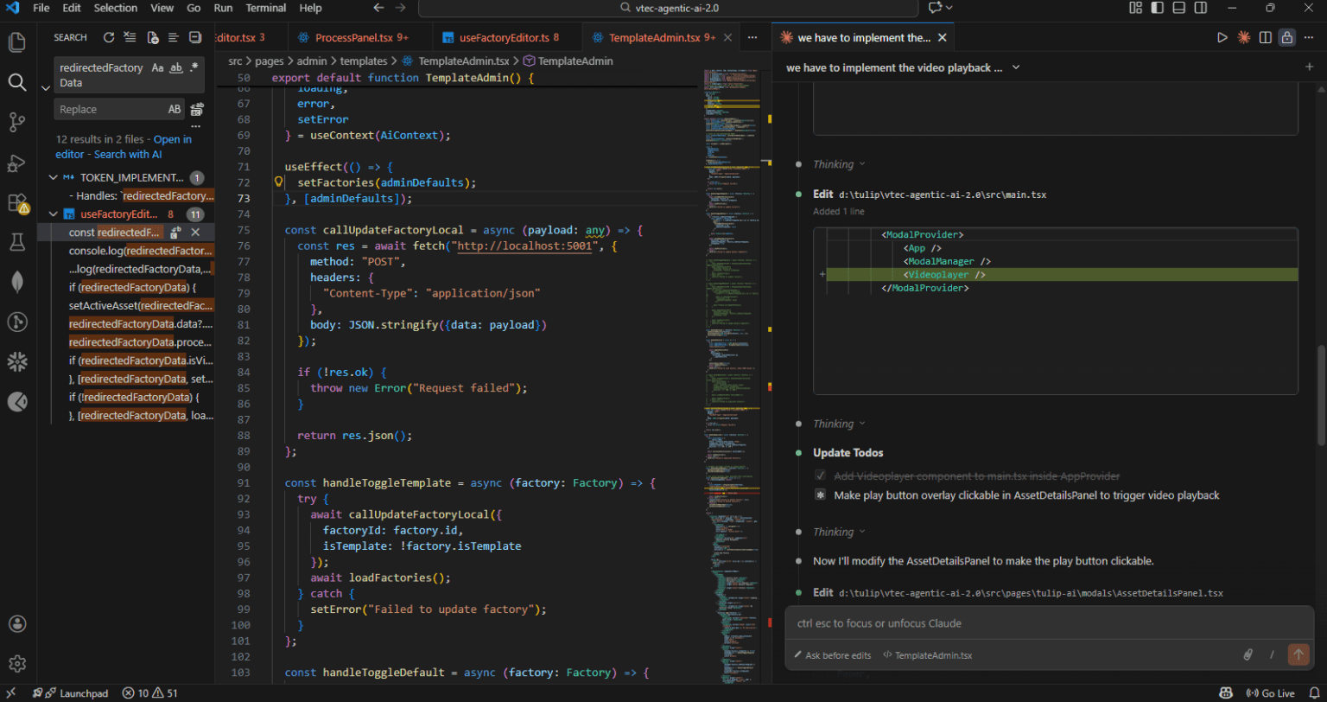Open the Explorer view in activity bar
1327x702 pixels.
pyautogui.click(x=16, y=42)
